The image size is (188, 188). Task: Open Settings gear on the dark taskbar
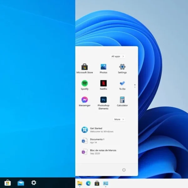pyautogui.click(x=34, y=183)
